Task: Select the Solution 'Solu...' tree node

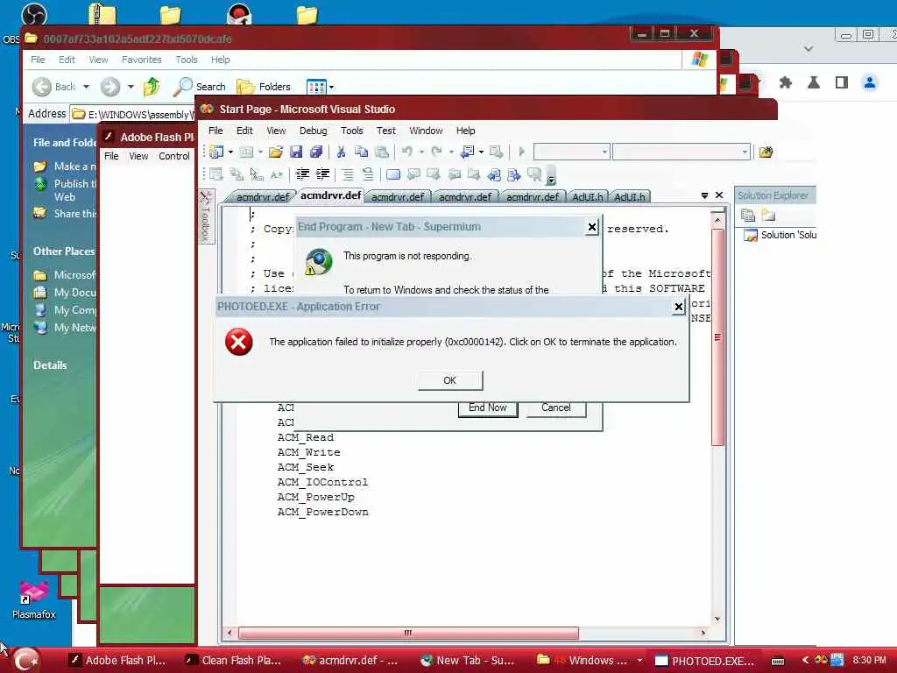Action: tap(780, 235)
